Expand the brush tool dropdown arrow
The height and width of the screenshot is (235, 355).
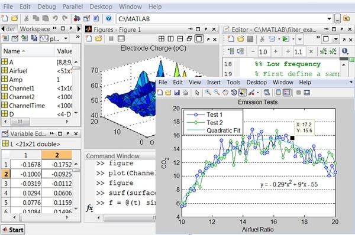coord(257,93)
